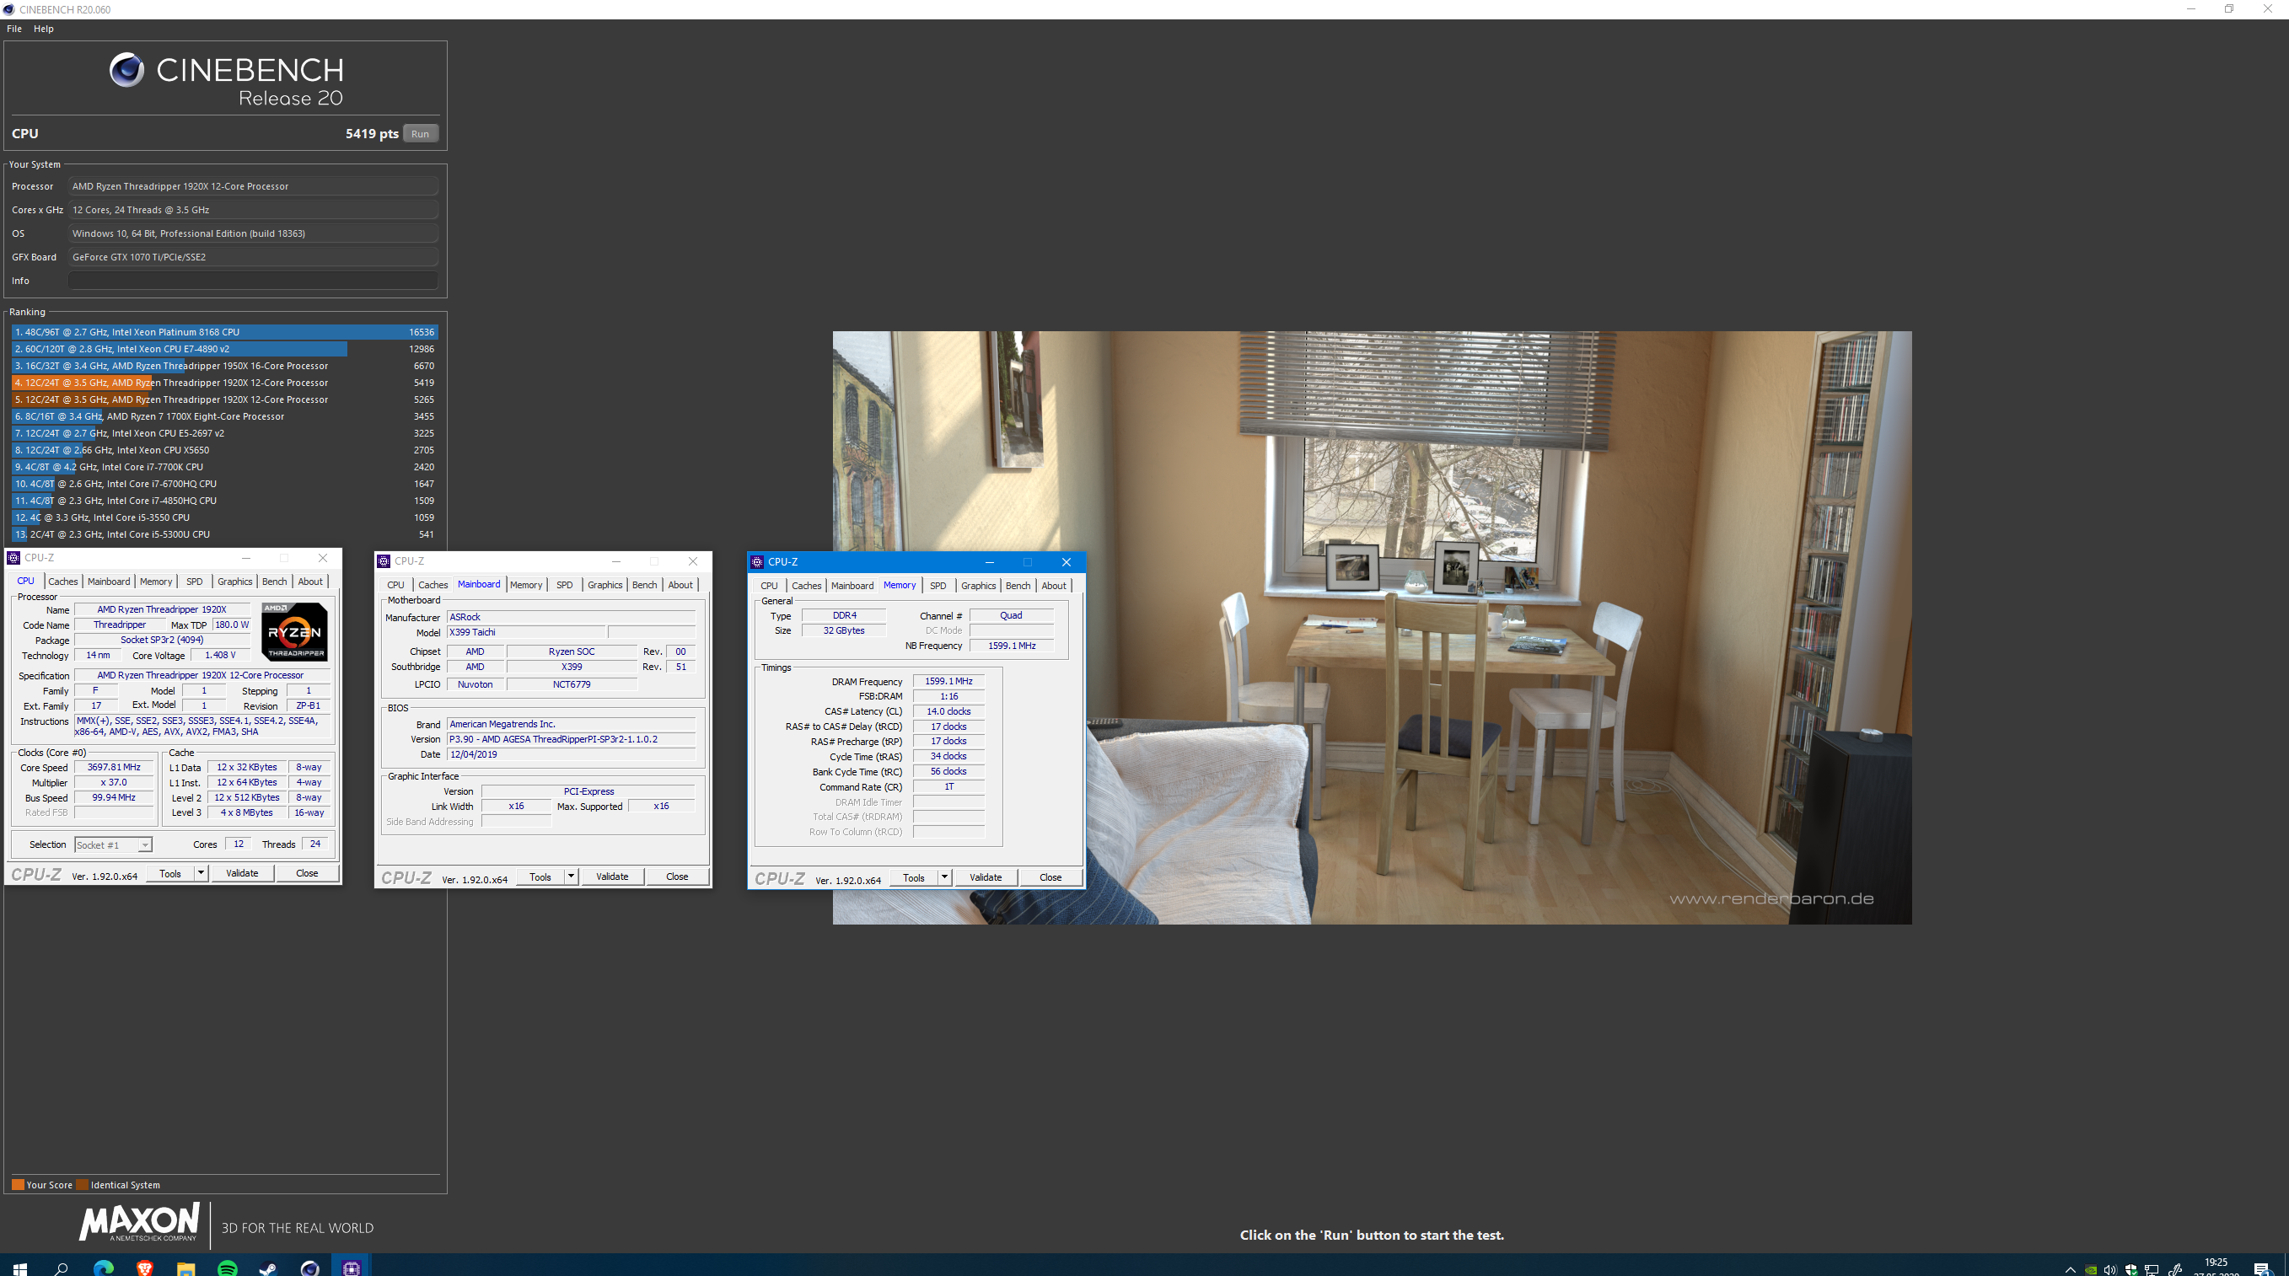
Task: Click the MAXON logo
Action: click(139, 1223)
